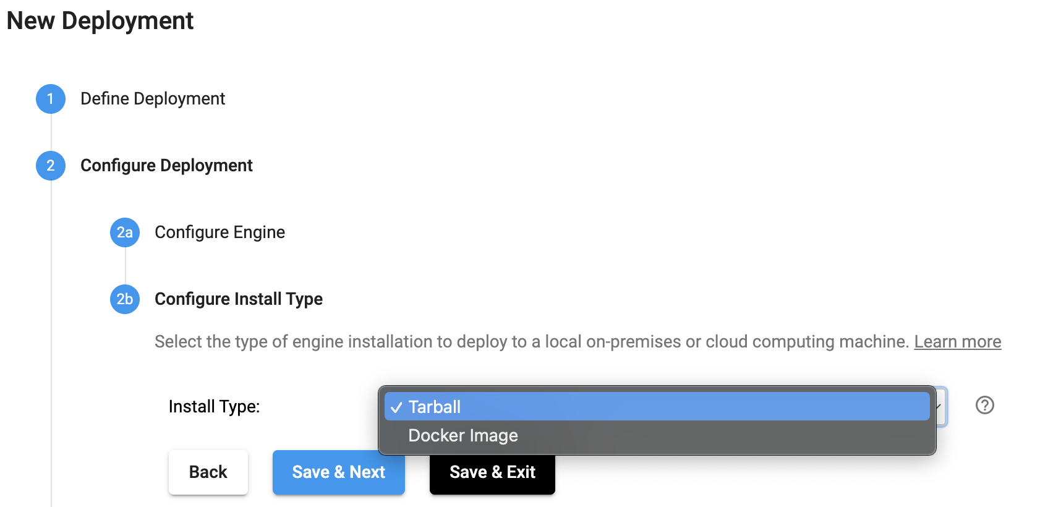Click the checkmark beside Tarball
This screenshot has width=1040, height=507.
396,407
